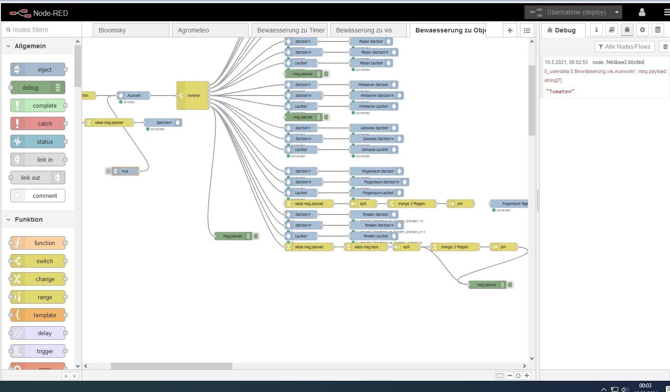Screen dimensions: 670x392
Task: Reset canvas zoom level
Action: 518,375
